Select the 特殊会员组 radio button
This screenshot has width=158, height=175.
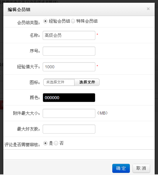[x=73, y=21]
